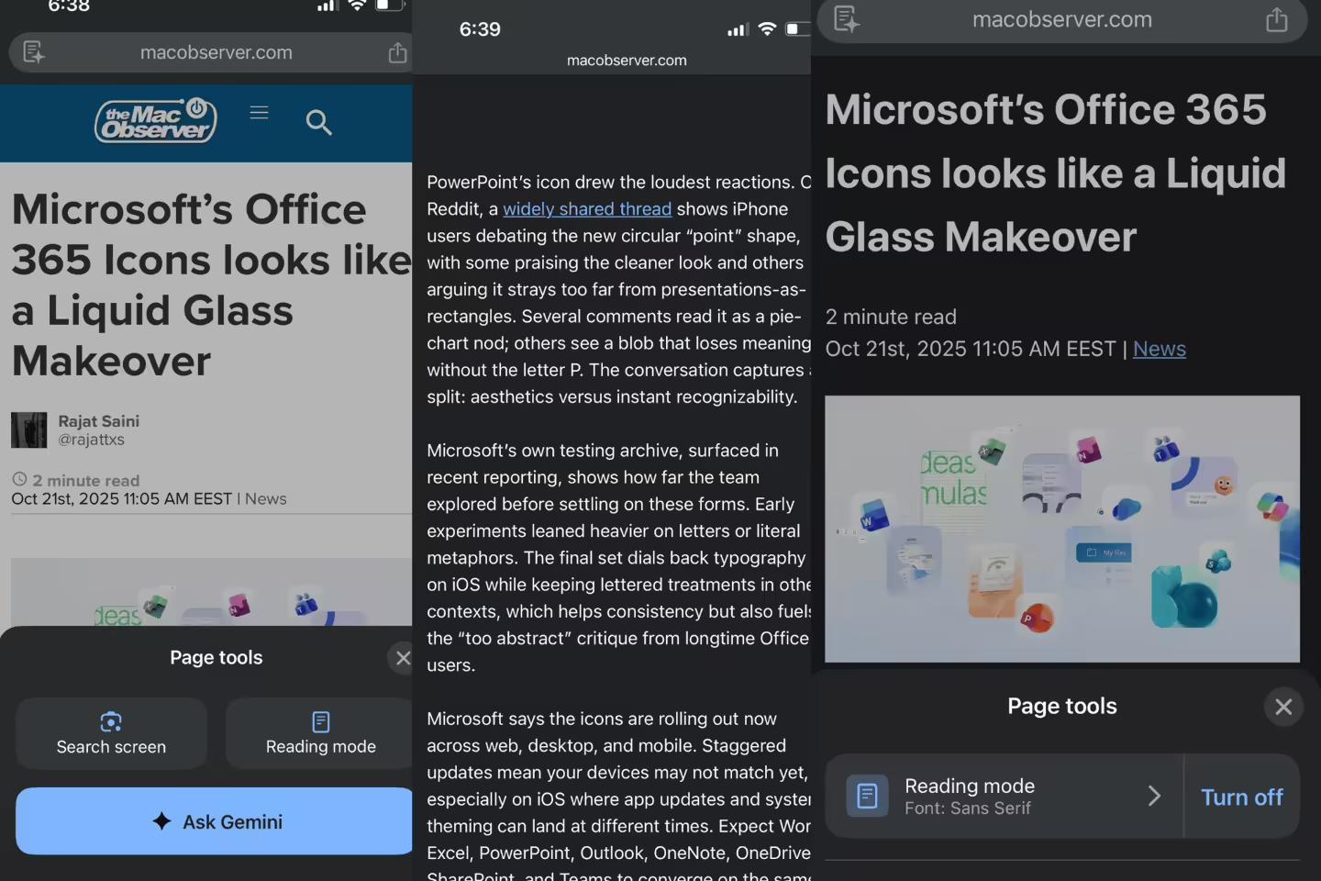Enable Reading mode from Page tools
The width and height of the screenshot is (1321, 881).
point(320,733)
